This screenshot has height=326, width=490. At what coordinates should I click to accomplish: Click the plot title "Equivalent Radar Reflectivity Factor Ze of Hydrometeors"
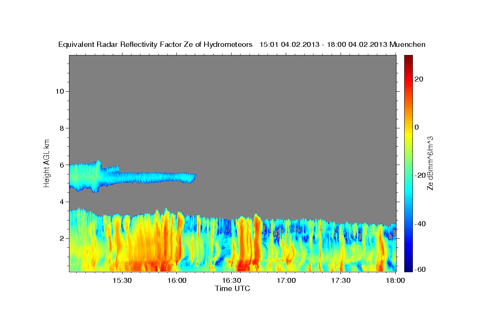pos(156,45)
